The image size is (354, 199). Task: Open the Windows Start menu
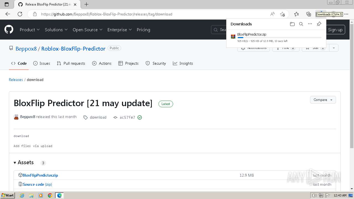7,195
